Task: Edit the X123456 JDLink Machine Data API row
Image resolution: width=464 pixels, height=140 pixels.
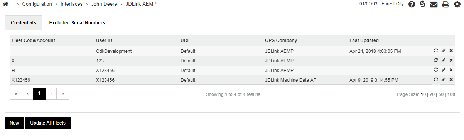Action: click(x=444, y=80)
